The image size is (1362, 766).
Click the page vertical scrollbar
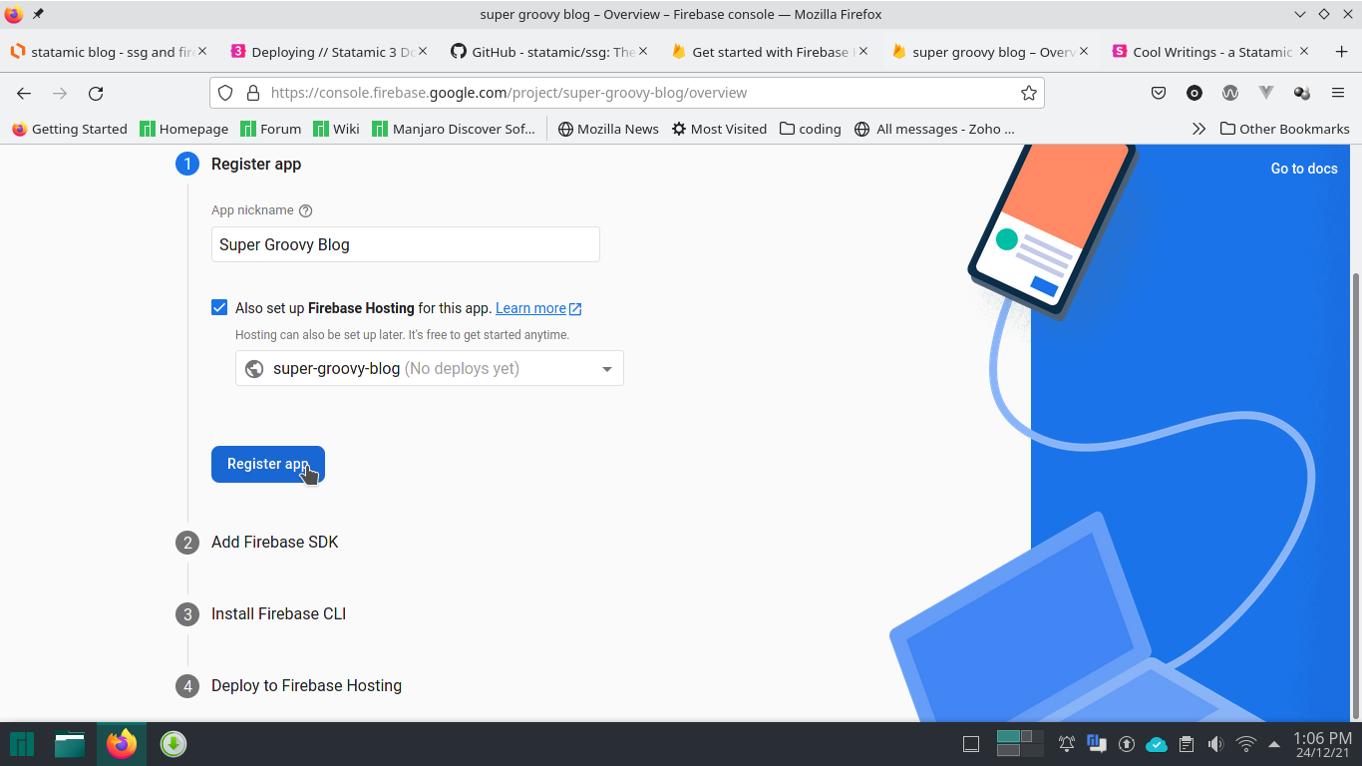coord(1355,495)
